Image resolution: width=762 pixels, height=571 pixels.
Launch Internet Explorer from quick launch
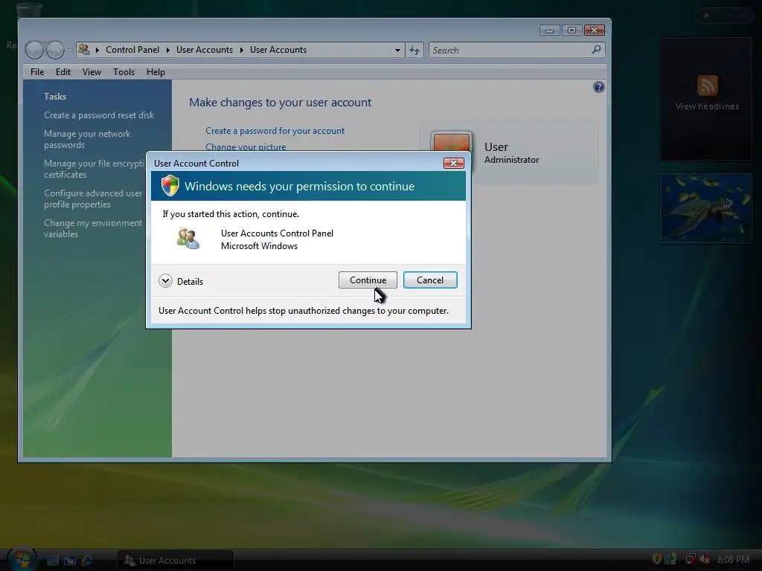[88, 561]
